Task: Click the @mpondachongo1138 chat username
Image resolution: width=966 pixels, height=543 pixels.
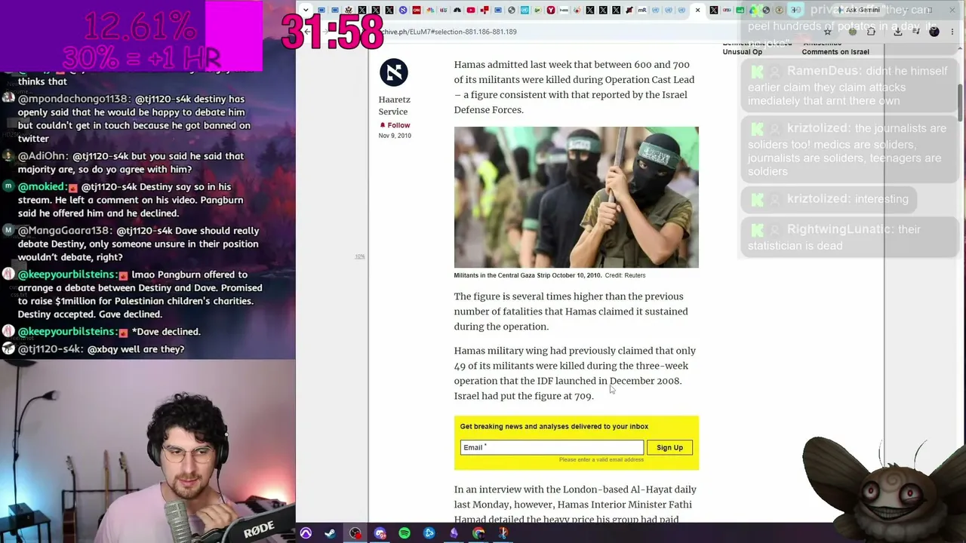Action: click(75, 99)
